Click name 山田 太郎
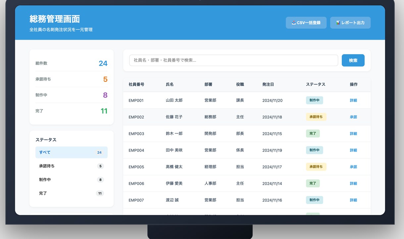Screen dimensions: 404x239 pos(174,100)
